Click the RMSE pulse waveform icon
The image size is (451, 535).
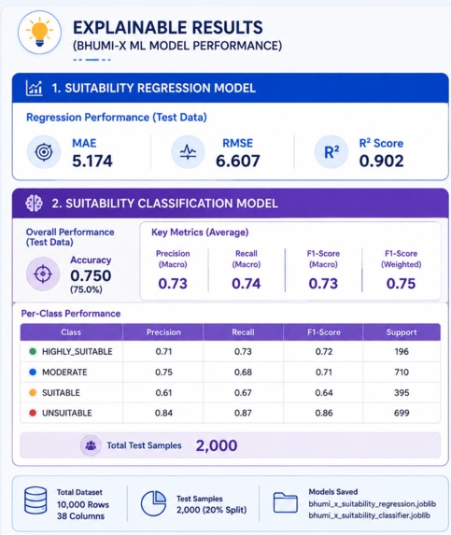188,152
